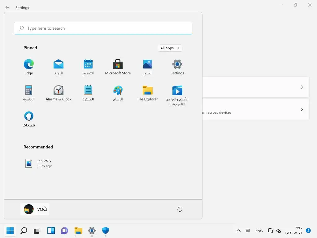
Task: Open Windows Security shield on taskbar
Action: coord(106,231)
